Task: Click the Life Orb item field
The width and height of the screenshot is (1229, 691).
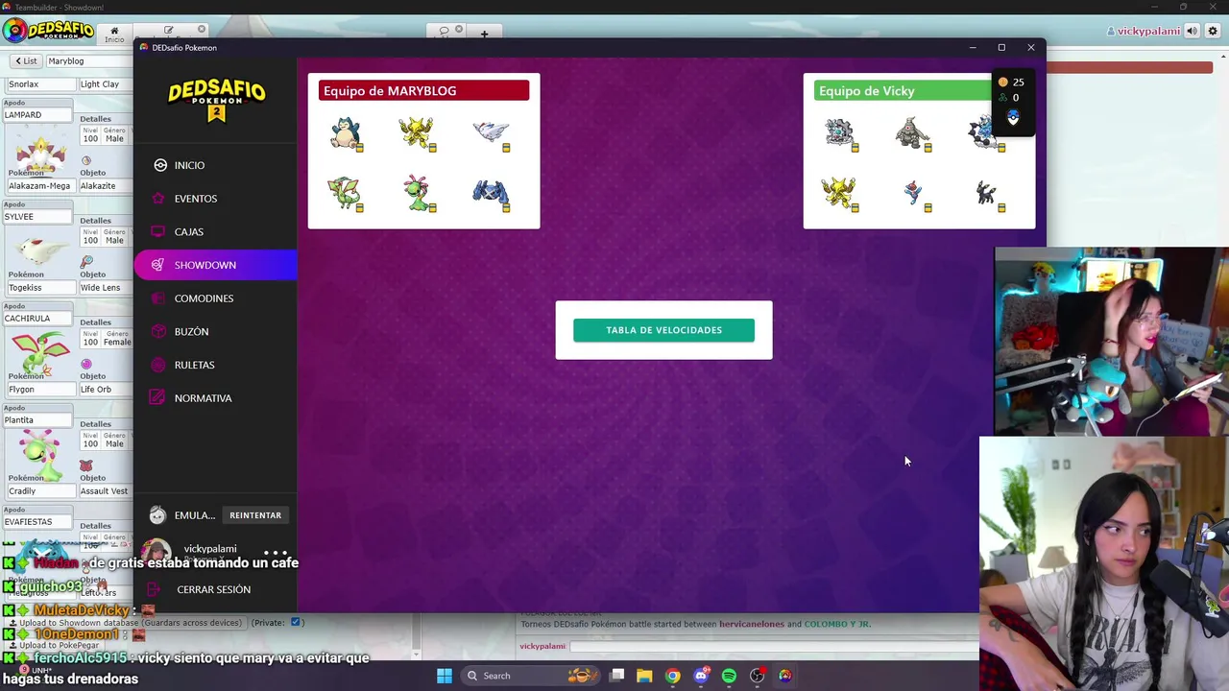Action: [105, 389]
